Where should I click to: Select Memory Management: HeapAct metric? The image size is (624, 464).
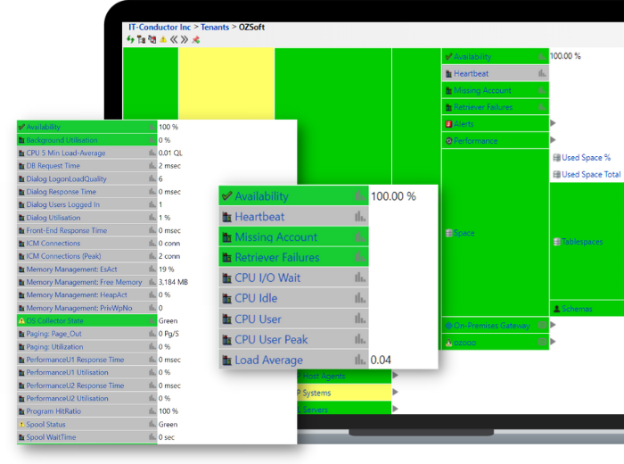[86, 294]
